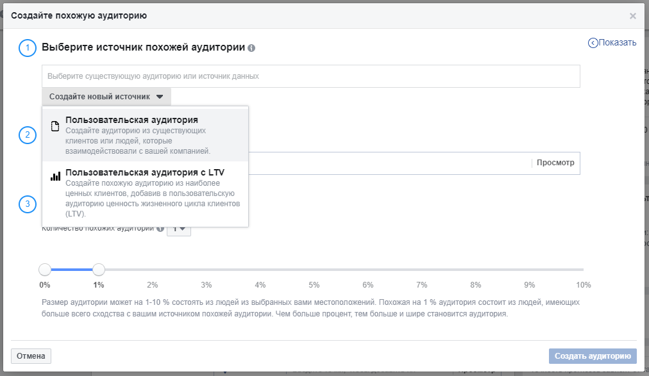Click the slider track at 5%
This screenshot has width=649, height=376.
(314, 270)
